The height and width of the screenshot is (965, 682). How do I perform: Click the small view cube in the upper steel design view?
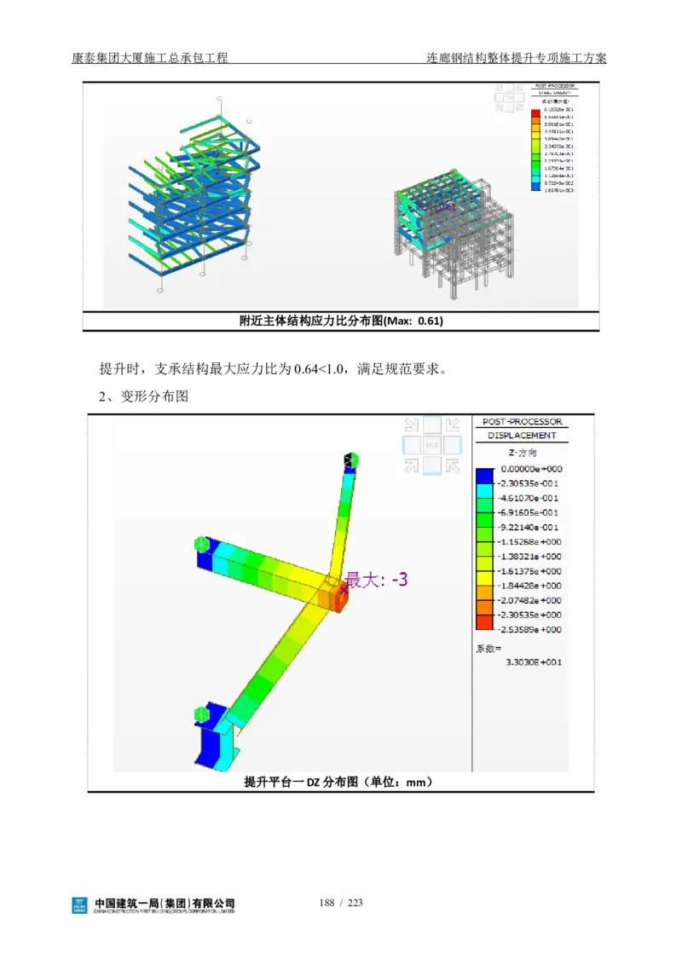tap(510, 97)
